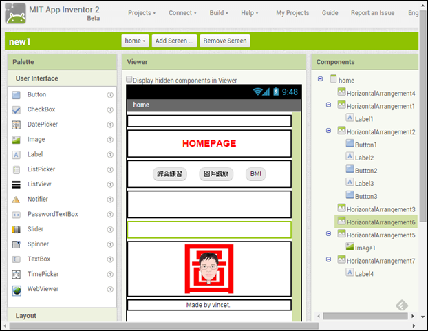The image size is (428, 331).
Task: Open the Build menu
Action: pos(219,13)
